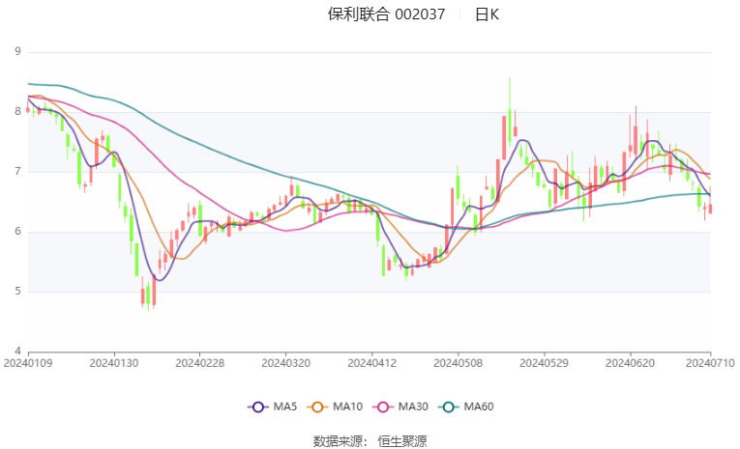Select the 20240109 date axis label
Viewport: 740px width, 449px height.
pos(28,363)
